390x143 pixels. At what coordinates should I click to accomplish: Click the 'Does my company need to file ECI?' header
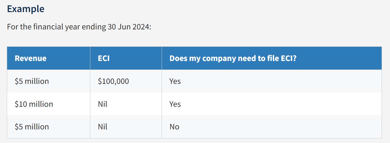[x=233, y=58]
